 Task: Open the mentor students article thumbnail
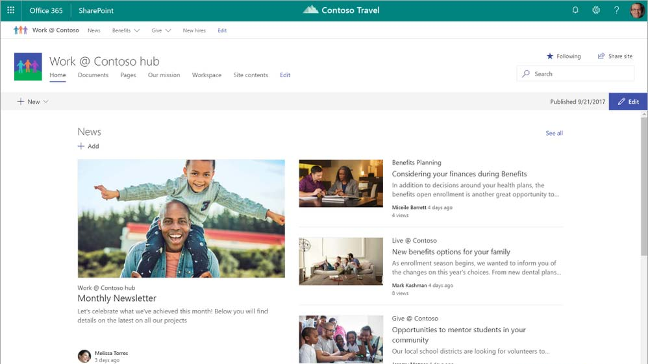(x=341, y=339)
